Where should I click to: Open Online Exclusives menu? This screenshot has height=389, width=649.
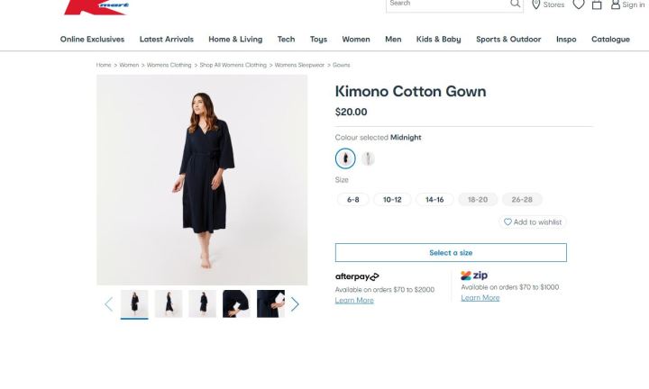coord(92,40)
